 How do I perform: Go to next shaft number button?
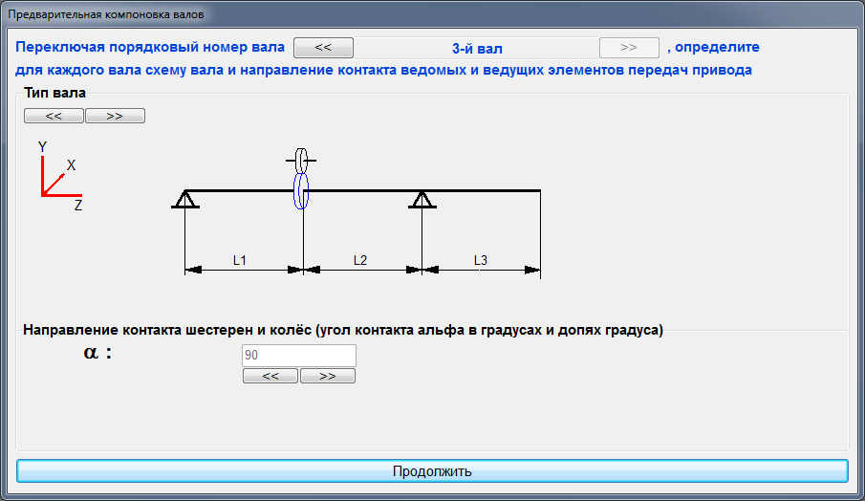pyautogui.click(x=629, y=48)
